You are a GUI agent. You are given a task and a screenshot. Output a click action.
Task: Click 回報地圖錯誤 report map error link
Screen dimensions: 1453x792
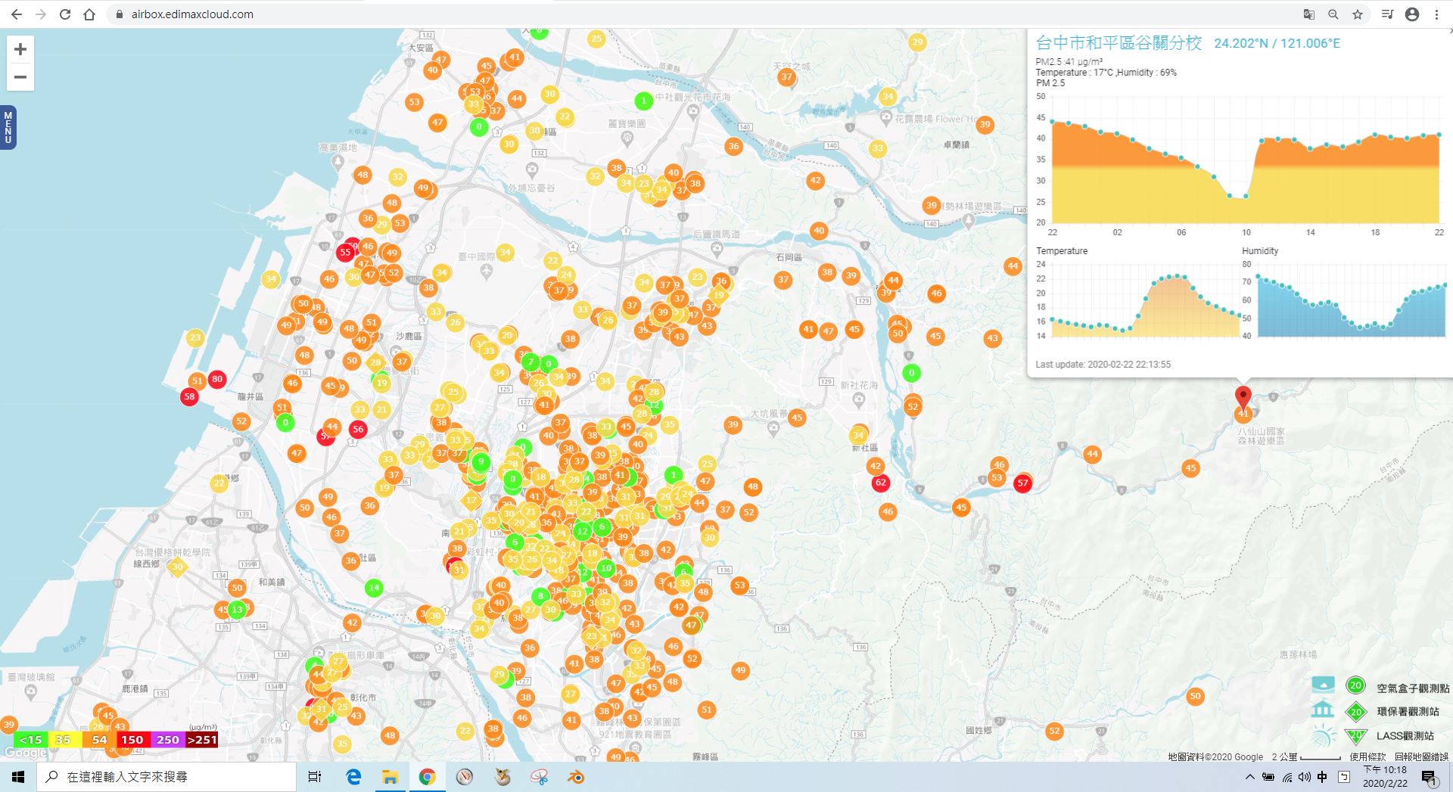(1421, 756)
